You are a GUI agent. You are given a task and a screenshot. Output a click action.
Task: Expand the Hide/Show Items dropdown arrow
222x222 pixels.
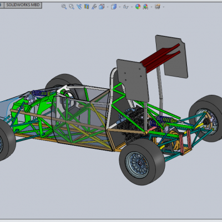point(132,7)
